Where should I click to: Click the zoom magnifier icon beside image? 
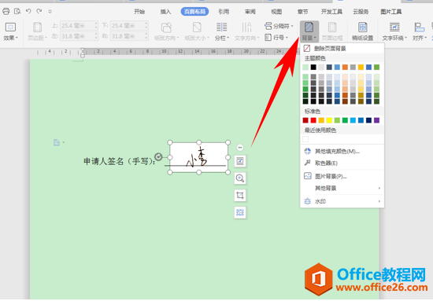click(240, 178)
